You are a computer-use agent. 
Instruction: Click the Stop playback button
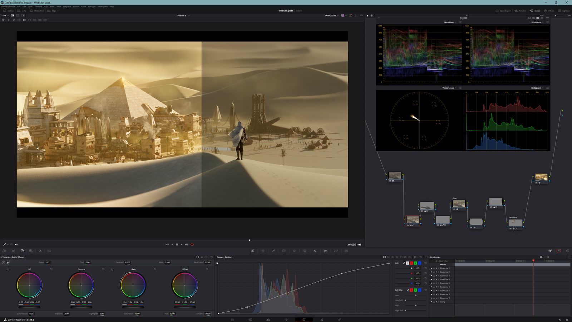click(x=177, y=244)
